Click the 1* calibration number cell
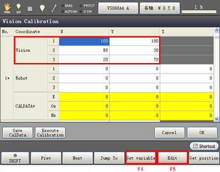Viewport: 220px width, 172px height. click(7, 78)
